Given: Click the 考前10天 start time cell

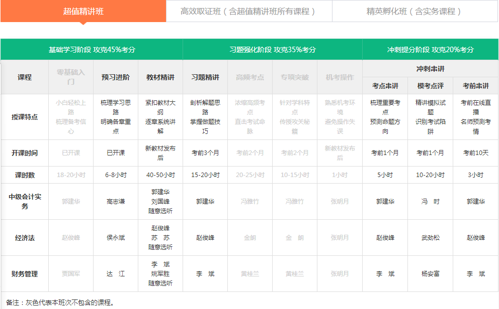Looking at the screenshot, I should [x=475, y=153].
